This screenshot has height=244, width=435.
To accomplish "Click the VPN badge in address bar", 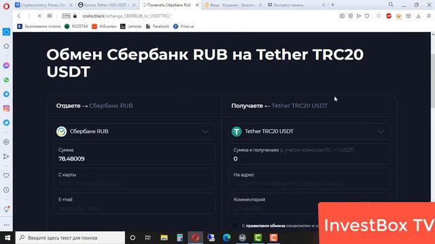I will [66, 16].
